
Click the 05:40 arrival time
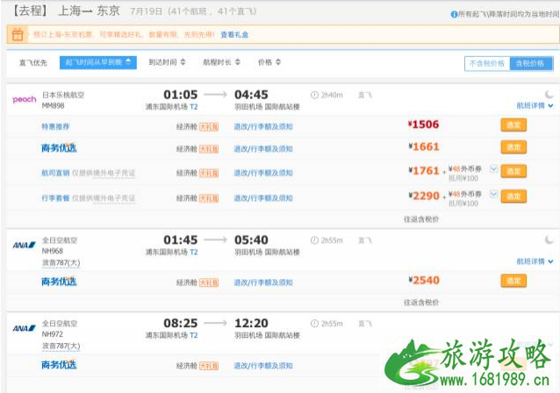(251, 239)
